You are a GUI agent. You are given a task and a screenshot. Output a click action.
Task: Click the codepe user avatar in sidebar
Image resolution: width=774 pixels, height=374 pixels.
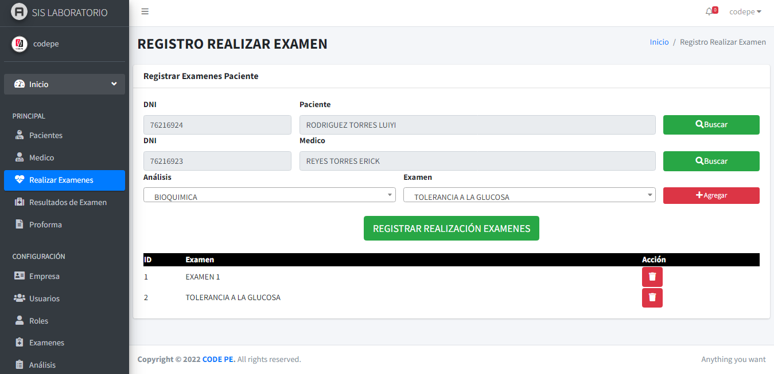tap(20, 44)
